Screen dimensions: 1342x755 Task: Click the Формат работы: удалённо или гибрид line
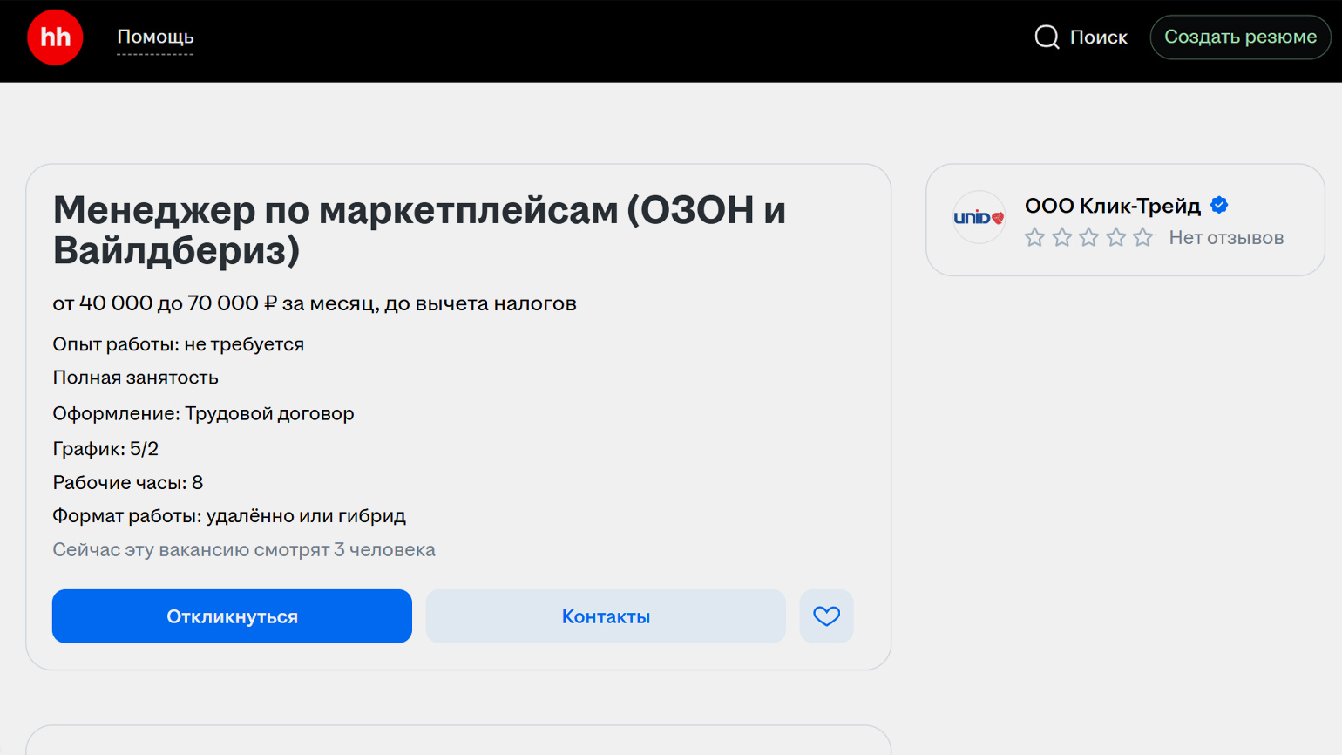tap(229, 516)
